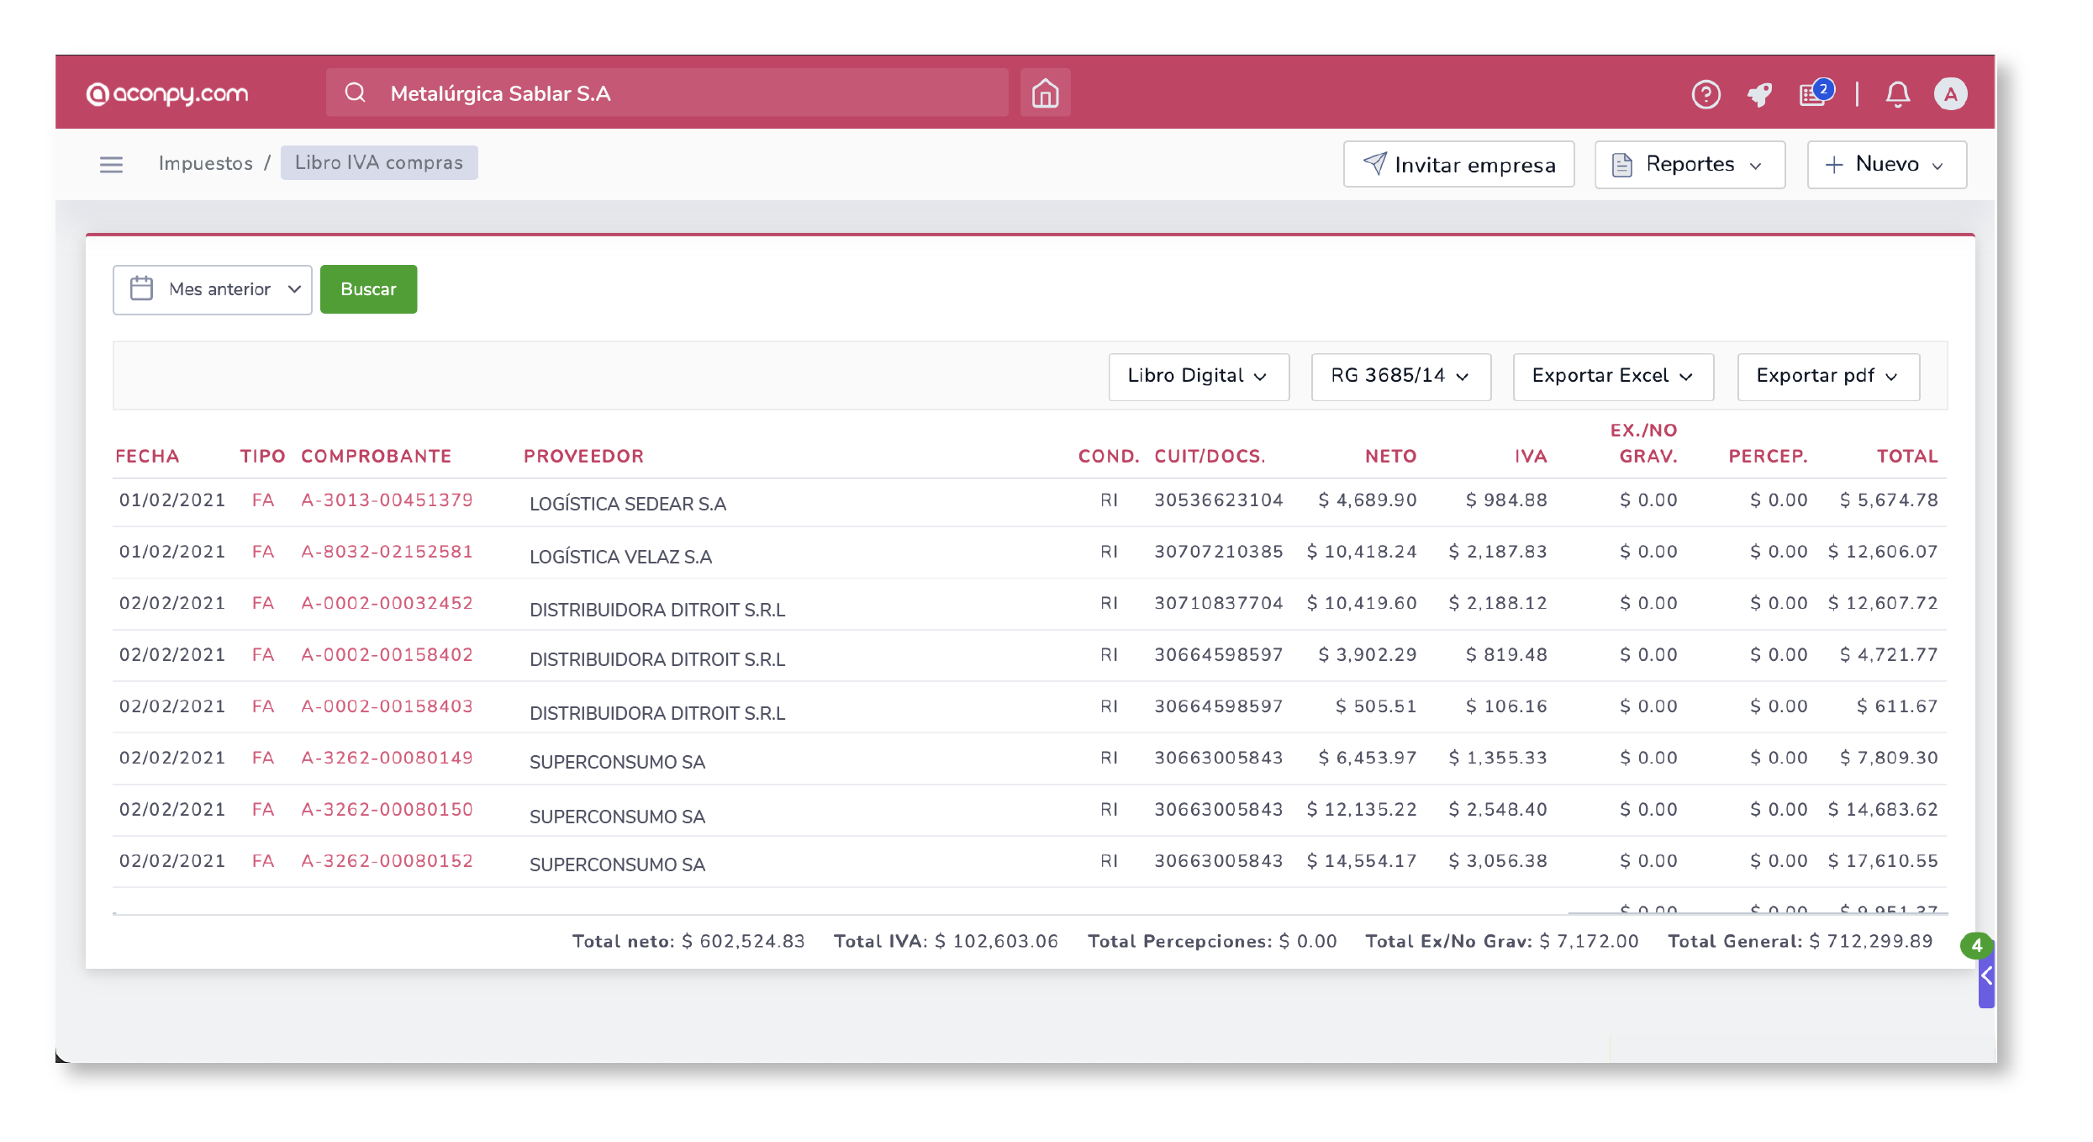Viewport: 2093px width, 1142px height.
Task: Click the COMPROBANTE column header
Action: (376, 456)
